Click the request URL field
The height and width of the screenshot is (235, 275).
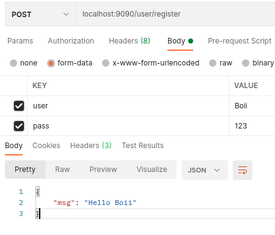[175, 14]
